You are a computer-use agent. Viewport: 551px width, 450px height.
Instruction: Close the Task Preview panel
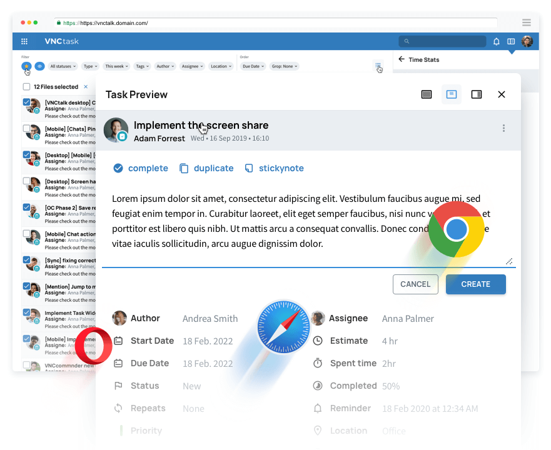click(x=502, y=94)
